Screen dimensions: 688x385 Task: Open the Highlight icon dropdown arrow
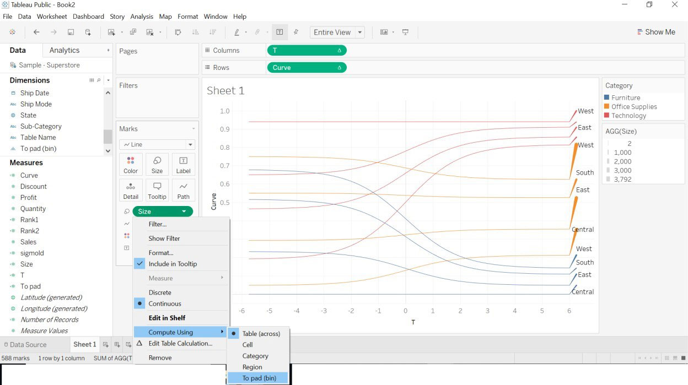tap(246, 32)
